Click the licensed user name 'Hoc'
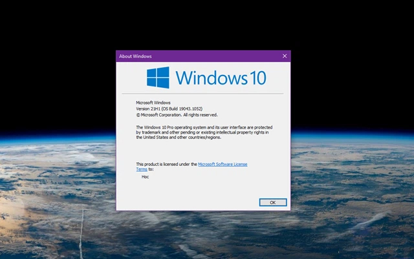Screen dimensions: 414x259 coord(145,177)
